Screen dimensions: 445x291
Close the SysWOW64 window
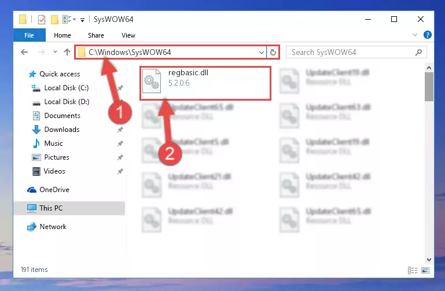point(421,19)
